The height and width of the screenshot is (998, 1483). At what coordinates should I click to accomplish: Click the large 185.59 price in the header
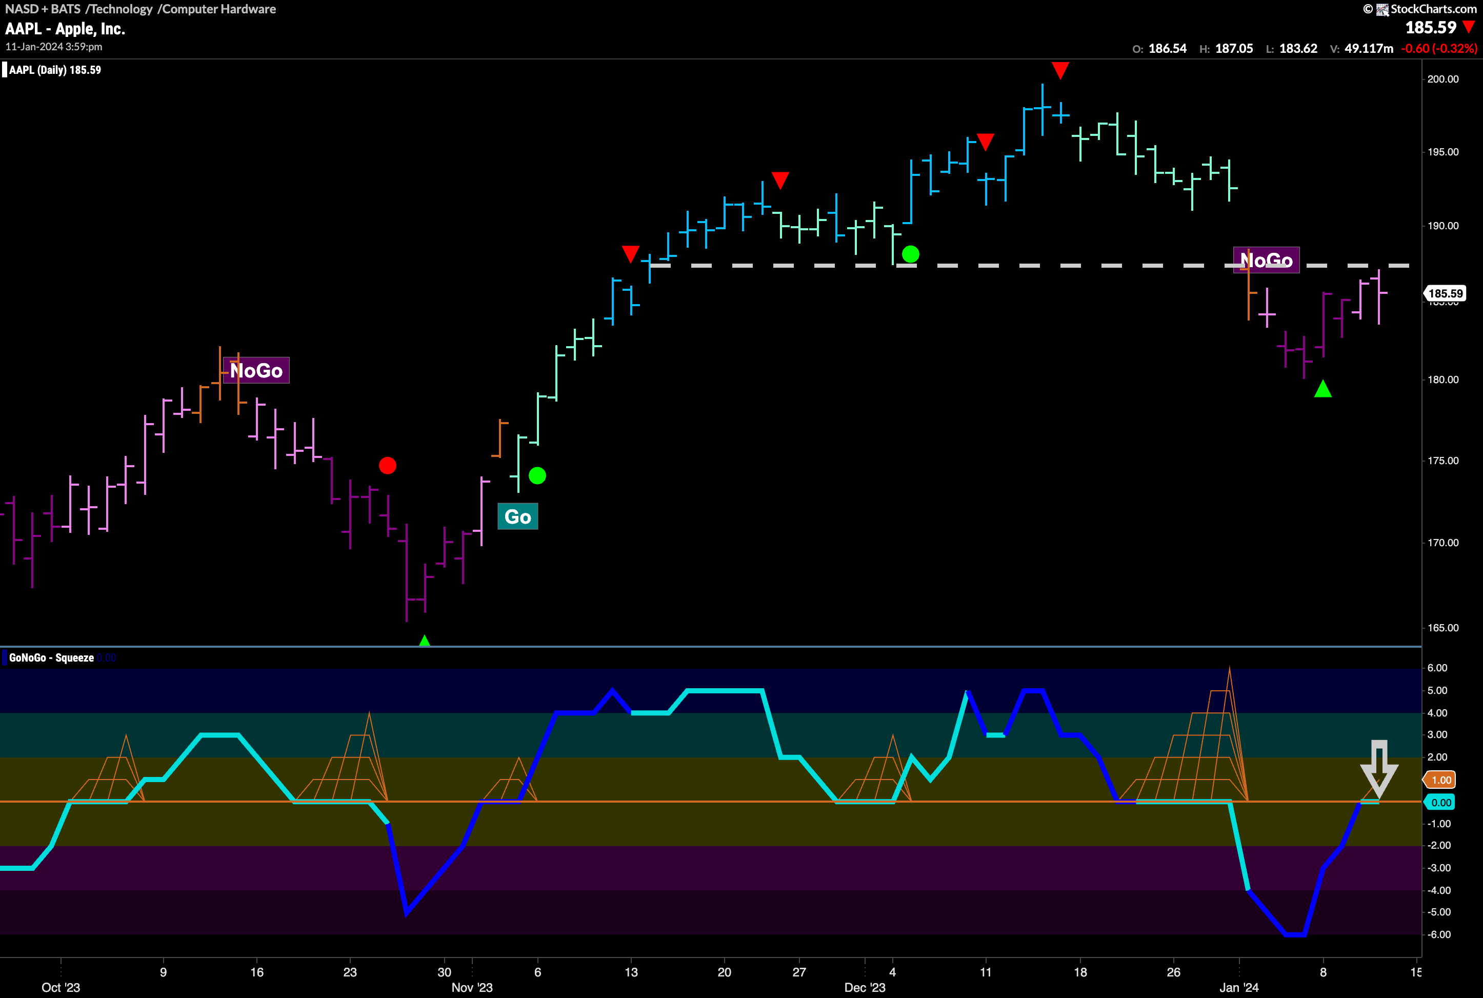coord(1431,27)
